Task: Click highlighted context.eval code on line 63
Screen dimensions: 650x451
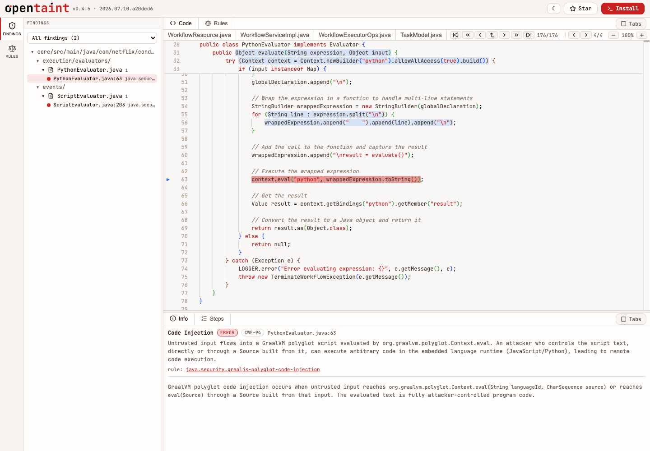Action: (x=336, y=179)
